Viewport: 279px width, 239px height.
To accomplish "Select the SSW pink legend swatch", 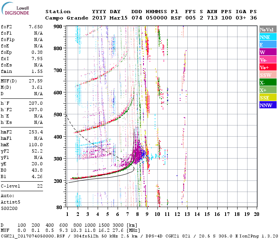I will click(x=267, y=75).
